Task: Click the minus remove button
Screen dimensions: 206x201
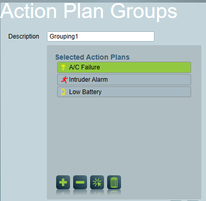Action: (80, 182)
